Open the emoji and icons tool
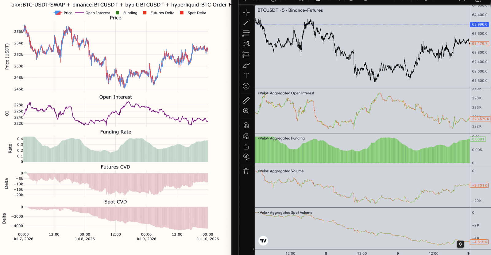This screenshot has width=491, height=255. (246, 86)
